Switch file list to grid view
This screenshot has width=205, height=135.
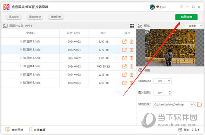[x=132, y=26]
